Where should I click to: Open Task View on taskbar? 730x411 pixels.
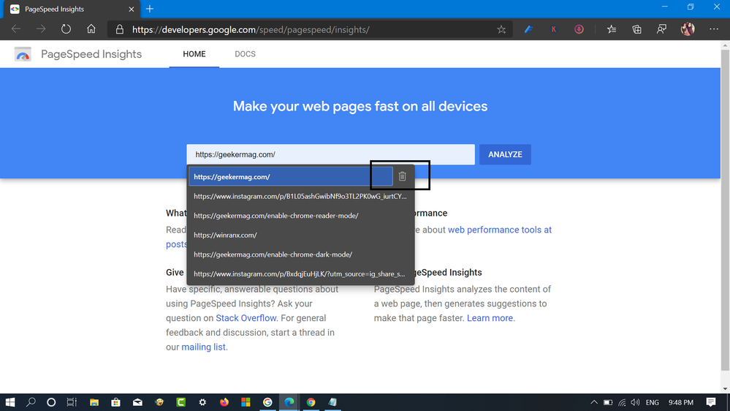(72, 402)
